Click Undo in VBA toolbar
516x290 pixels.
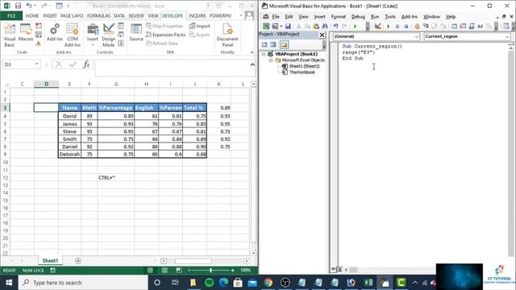point(335,27)
